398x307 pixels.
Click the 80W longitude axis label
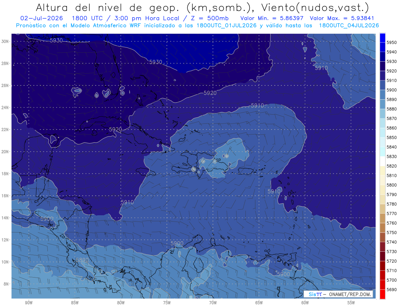coord(121,302)
